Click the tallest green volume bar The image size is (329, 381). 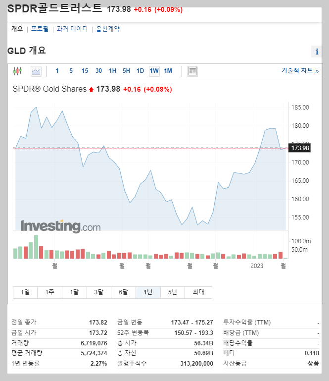[x=36, y=247]
